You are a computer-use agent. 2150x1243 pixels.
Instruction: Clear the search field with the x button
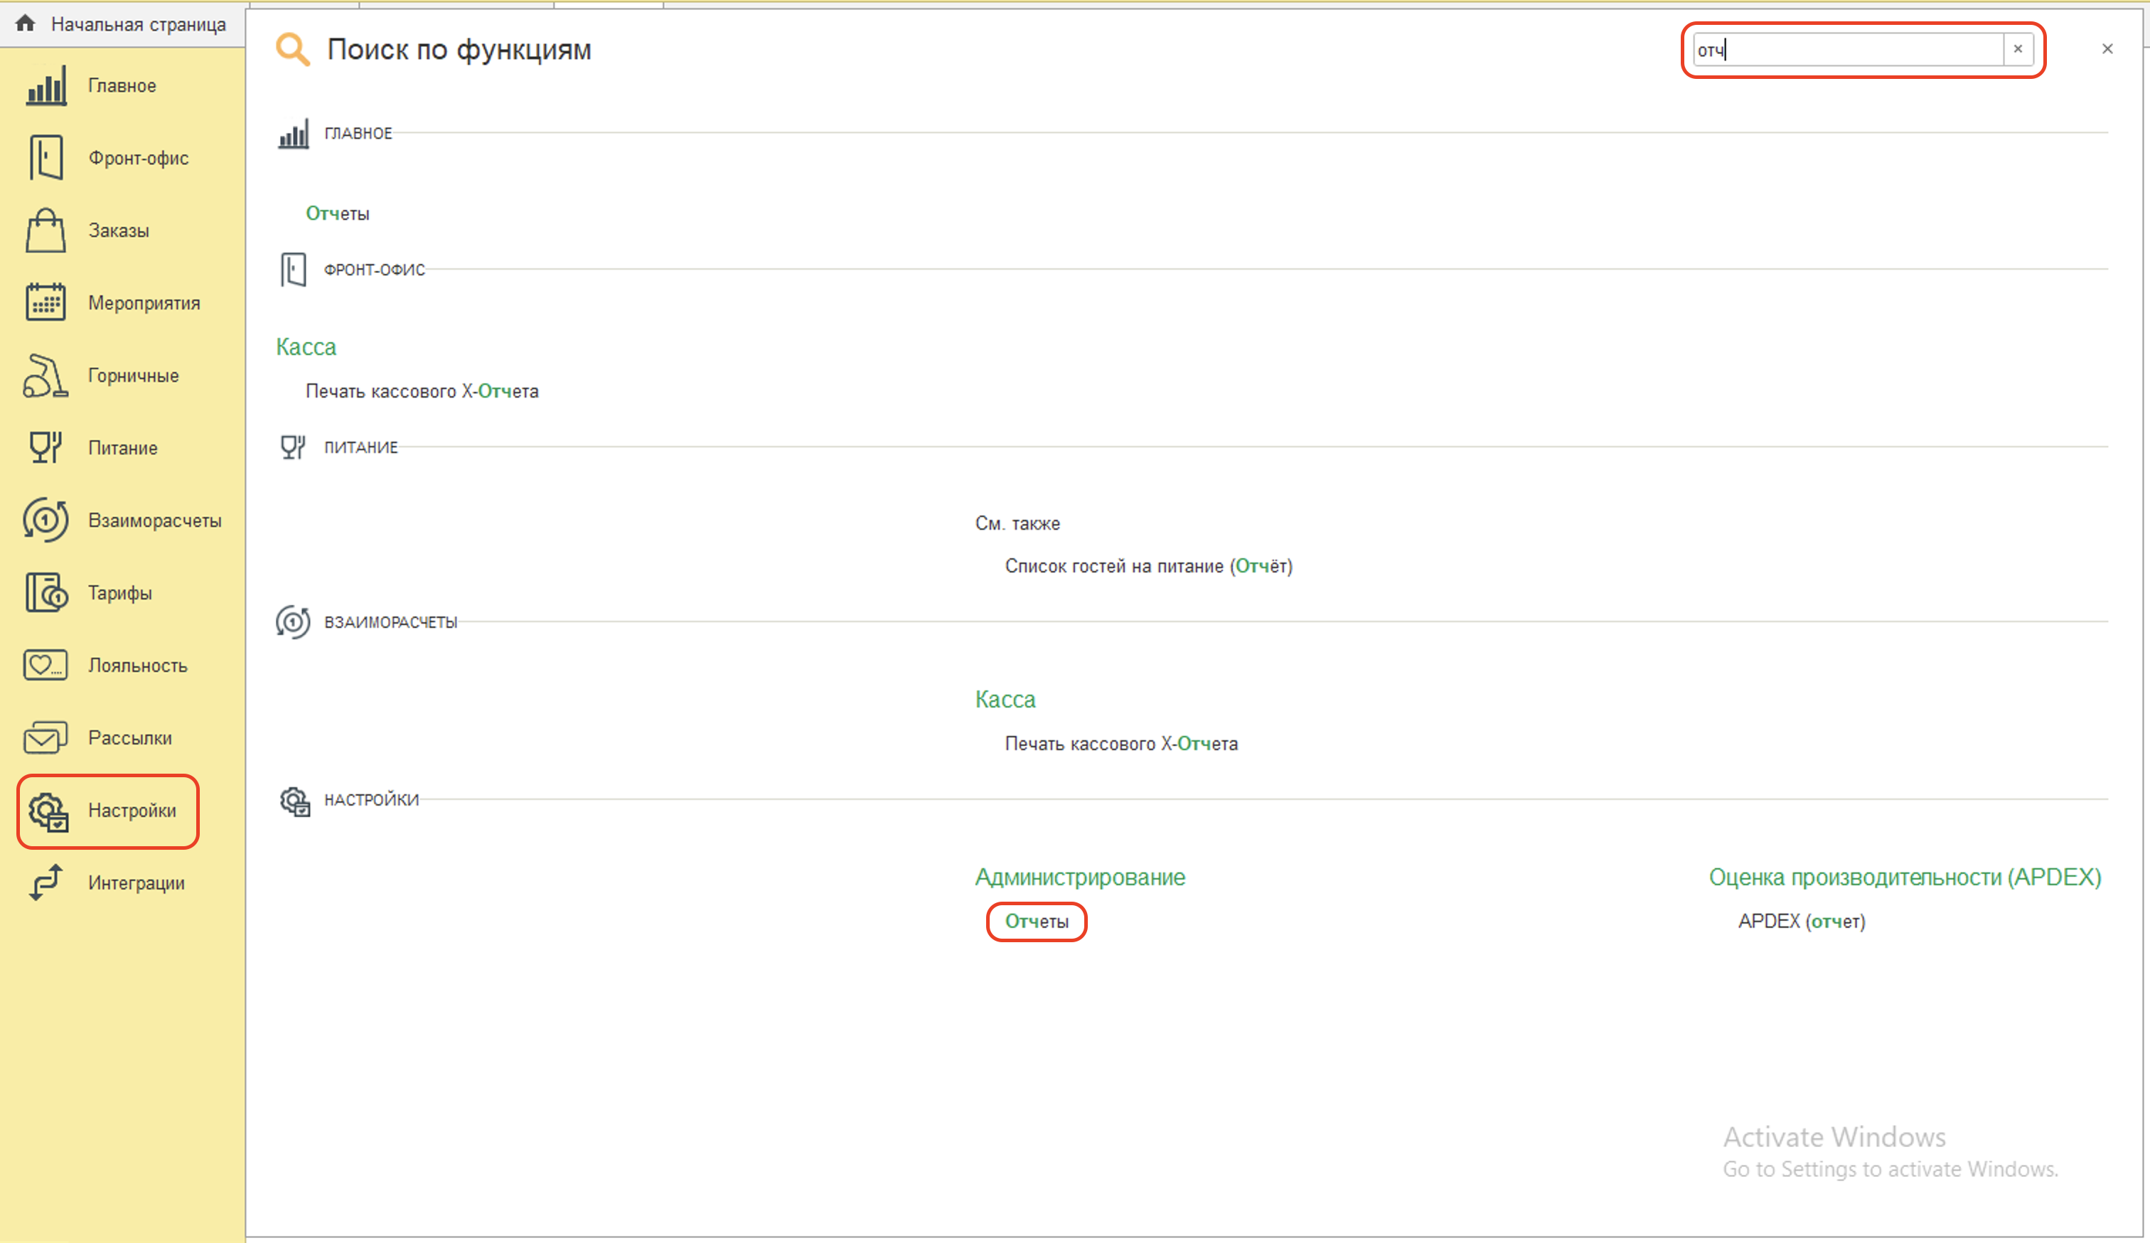point(2018,50)
